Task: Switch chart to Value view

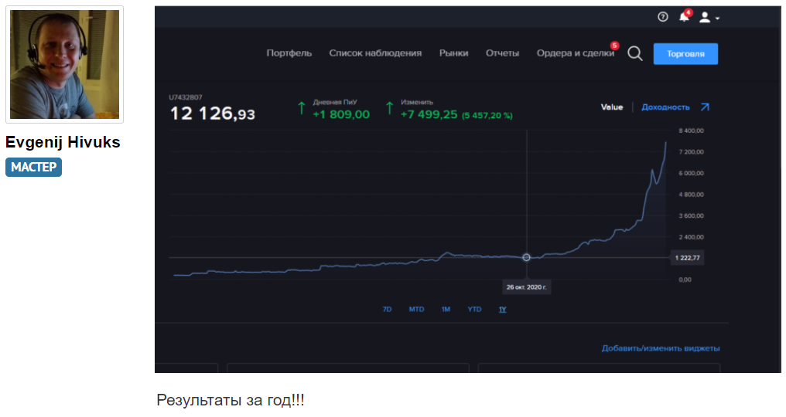Action: point(612,107)
